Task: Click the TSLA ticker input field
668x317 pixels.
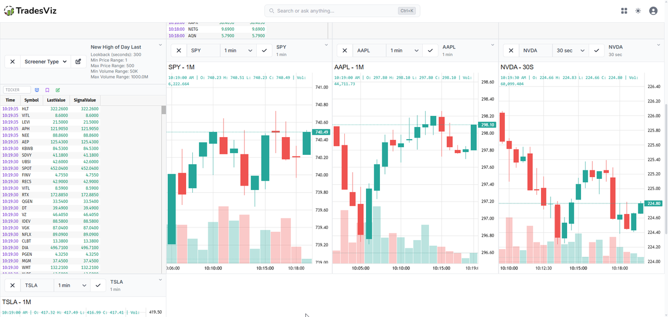Action: [37, 285]
